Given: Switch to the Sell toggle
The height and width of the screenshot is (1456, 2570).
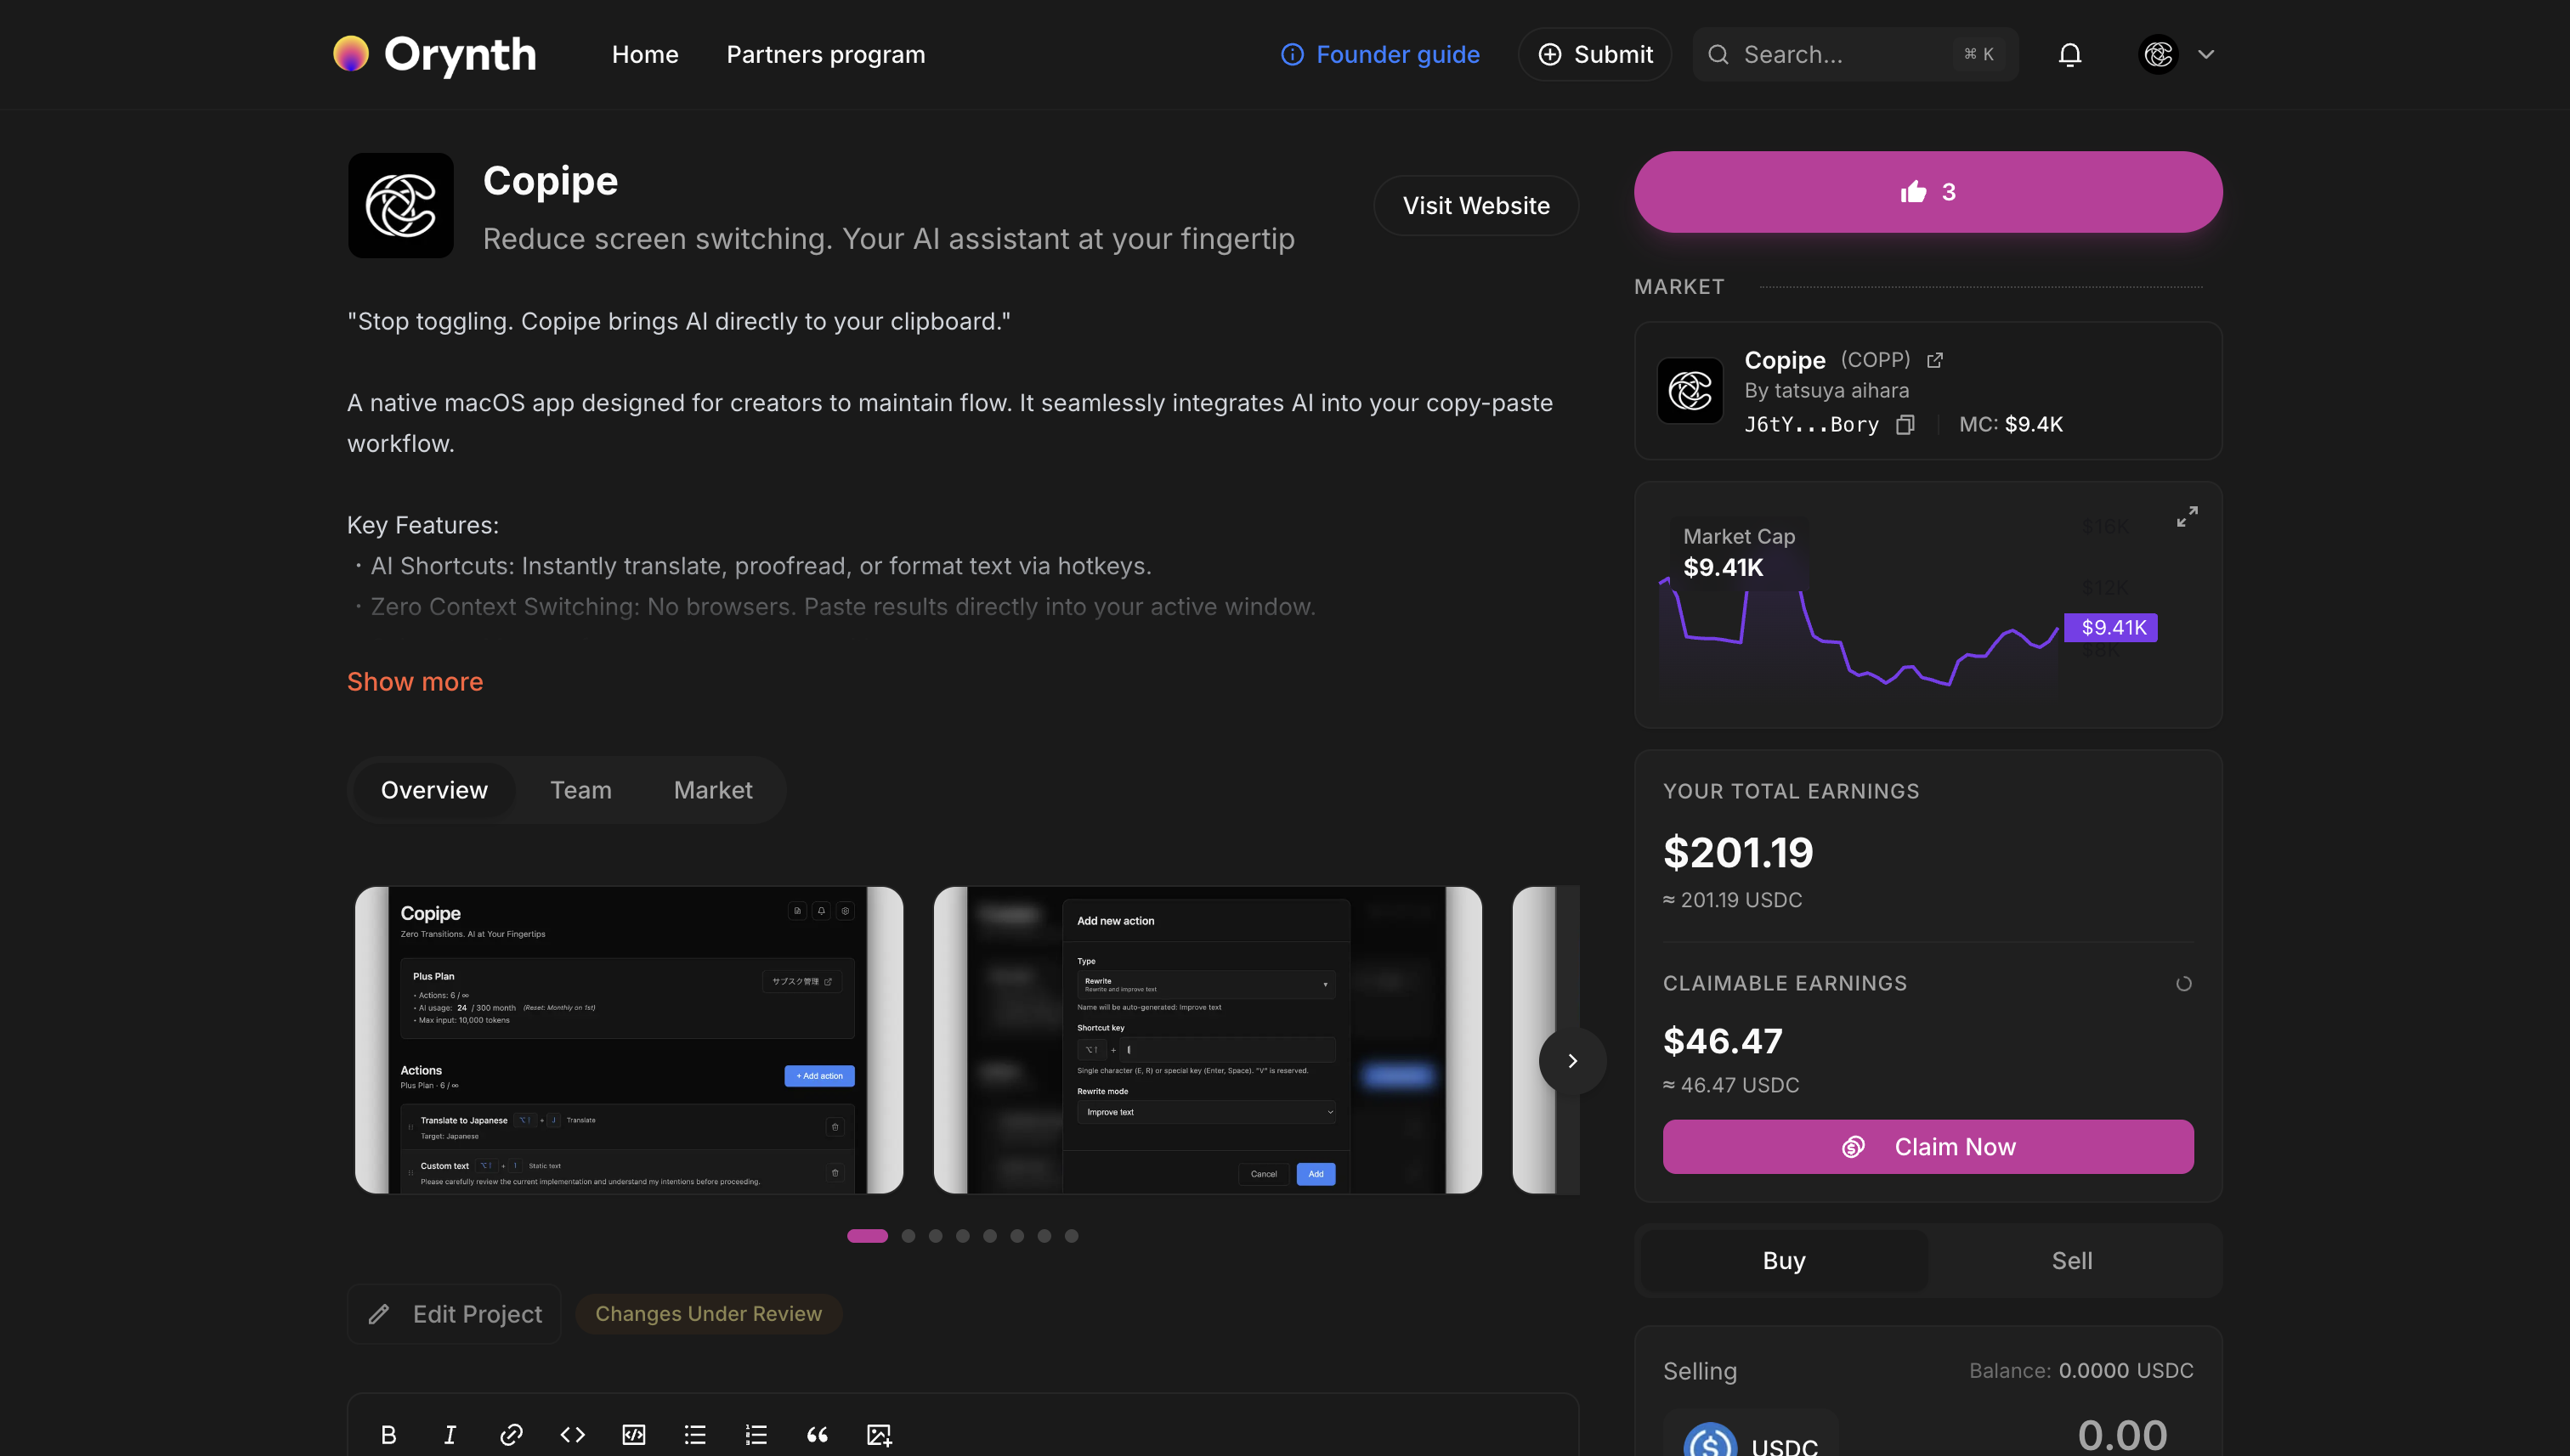Looking at the screenshot, I should point(2071,1260).
